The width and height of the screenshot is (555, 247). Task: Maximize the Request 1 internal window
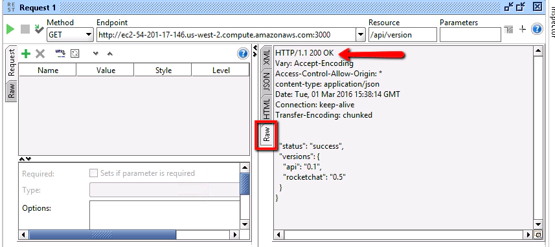click(521, 6)
